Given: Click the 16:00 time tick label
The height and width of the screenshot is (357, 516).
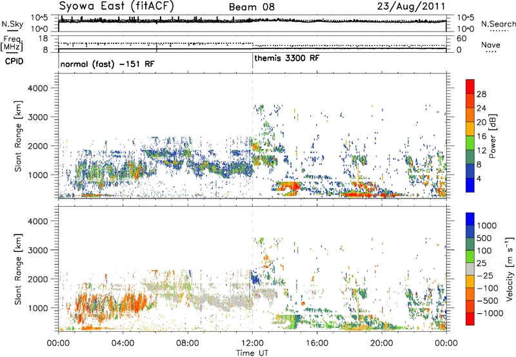Looking at the screenshot, I should (317, 343).
